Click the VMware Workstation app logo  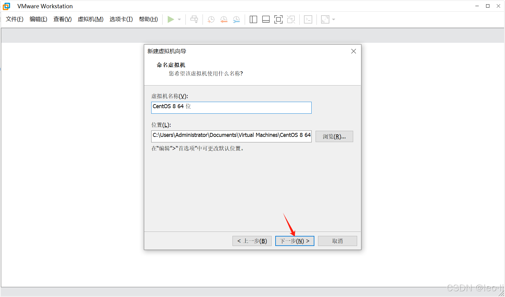(x=6, y=6)
